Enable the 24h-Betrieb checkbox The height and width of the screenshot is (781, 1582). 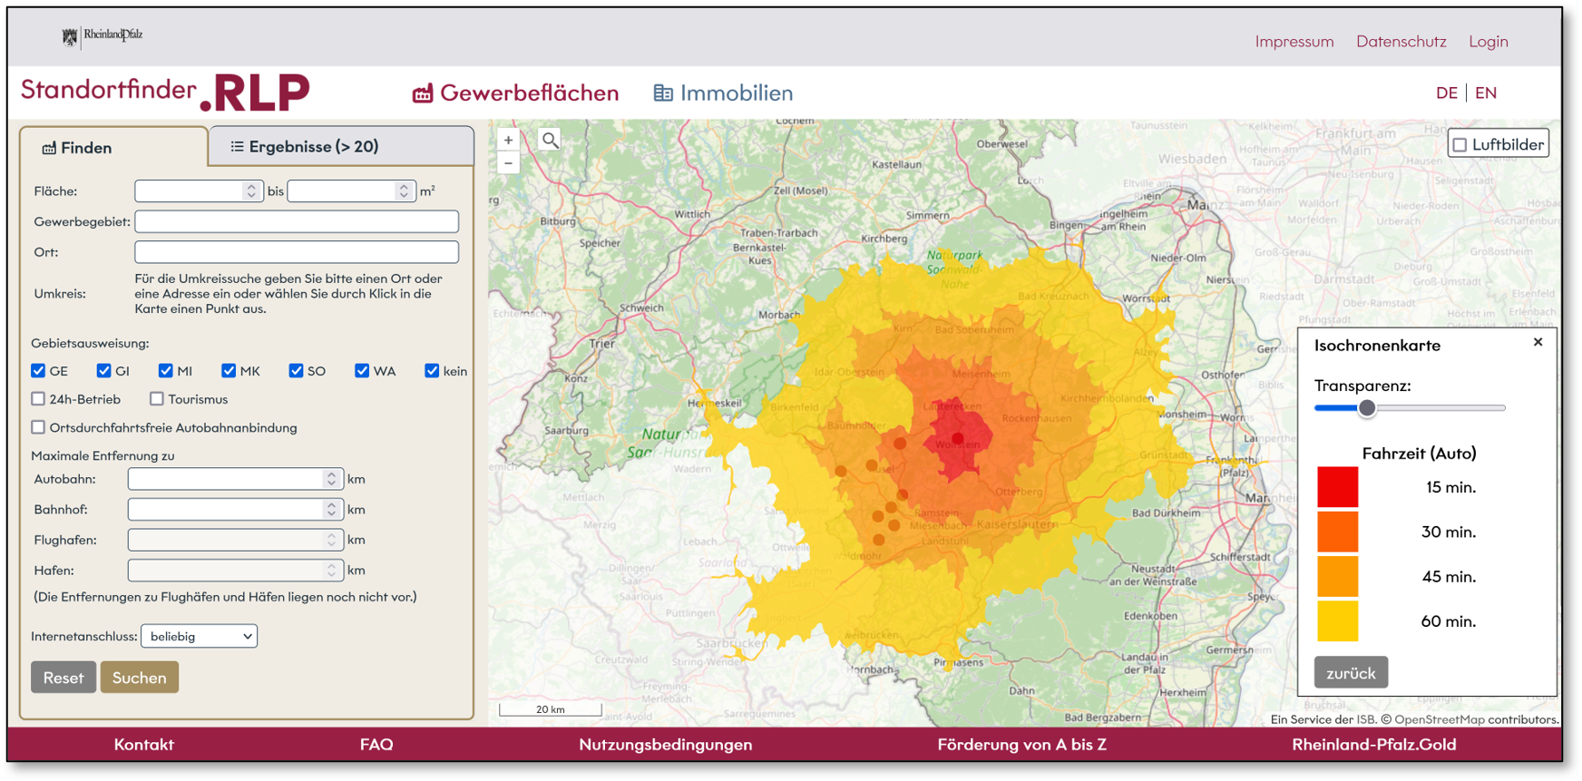pos(38,398)
